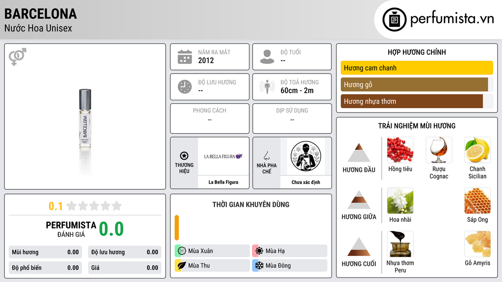
Task: Click the star badge Thương hiệu icon
Action: click(184, 156)
